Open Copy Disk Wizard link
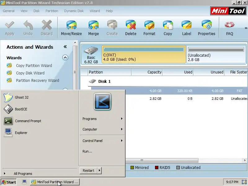 [30, 73]
